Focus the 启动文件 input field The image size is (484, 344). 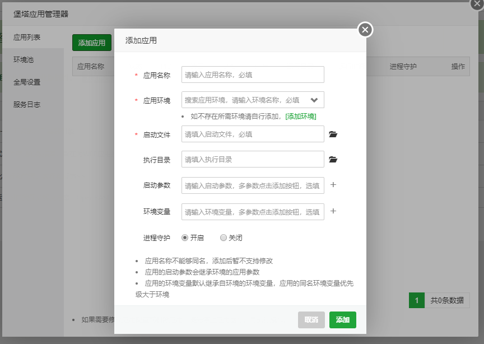253,134
